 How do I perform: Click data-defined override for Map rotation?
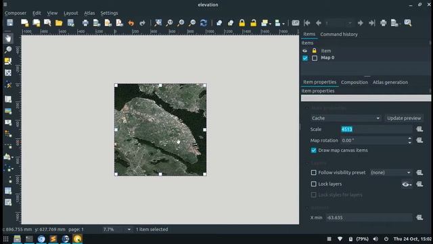coord(419,140)
